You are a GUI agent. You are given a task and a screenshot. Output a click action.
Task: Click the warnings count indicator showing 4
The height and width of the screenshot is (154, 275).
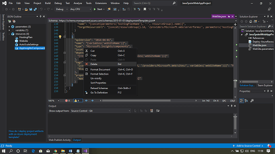click(78, 101)
